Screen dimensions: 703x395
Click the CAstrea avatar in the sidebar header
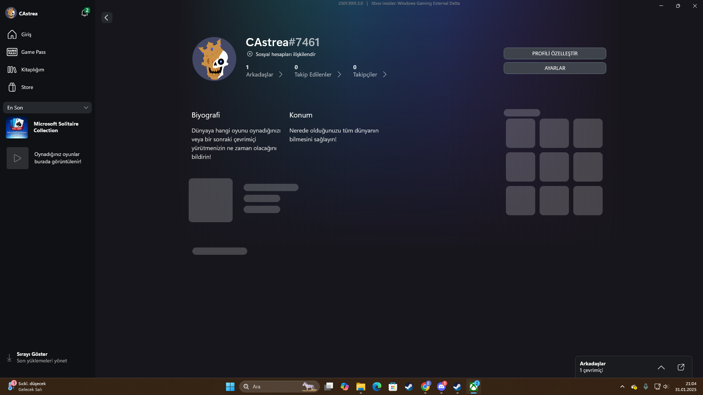tap(11, 13)
